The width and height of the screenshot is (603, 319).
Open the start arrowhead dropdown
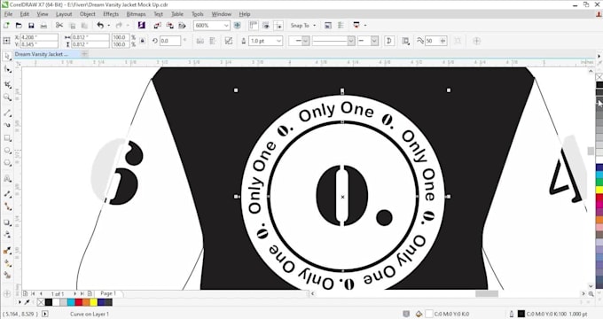tap(305, 41)
